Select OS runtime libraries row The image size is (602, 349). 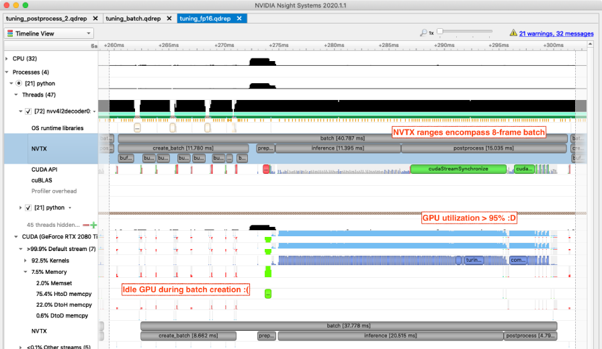pos(57,128)
